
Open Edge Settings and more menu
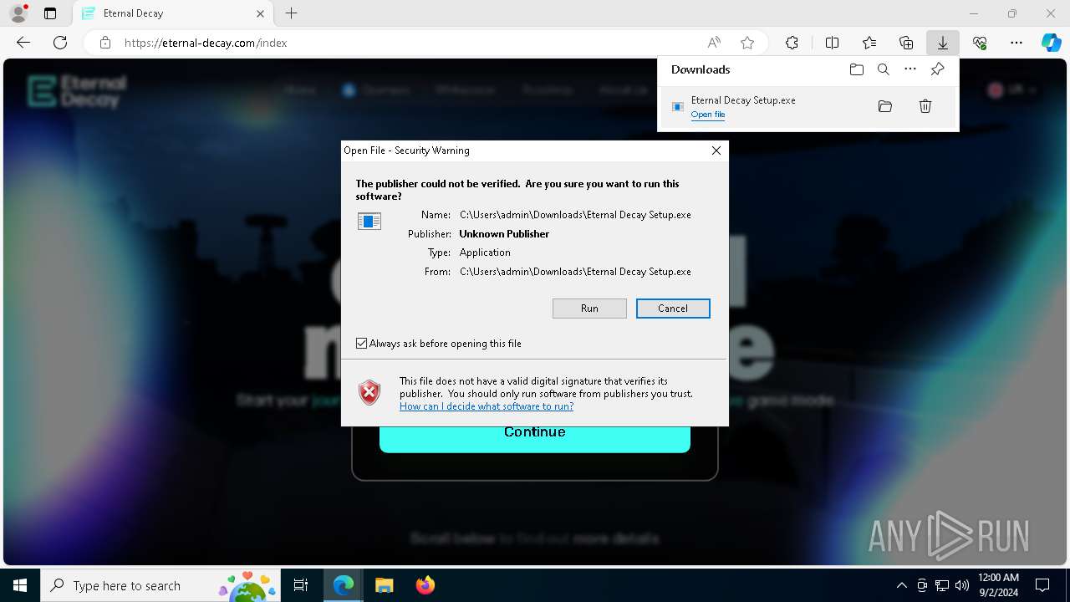1016,43
